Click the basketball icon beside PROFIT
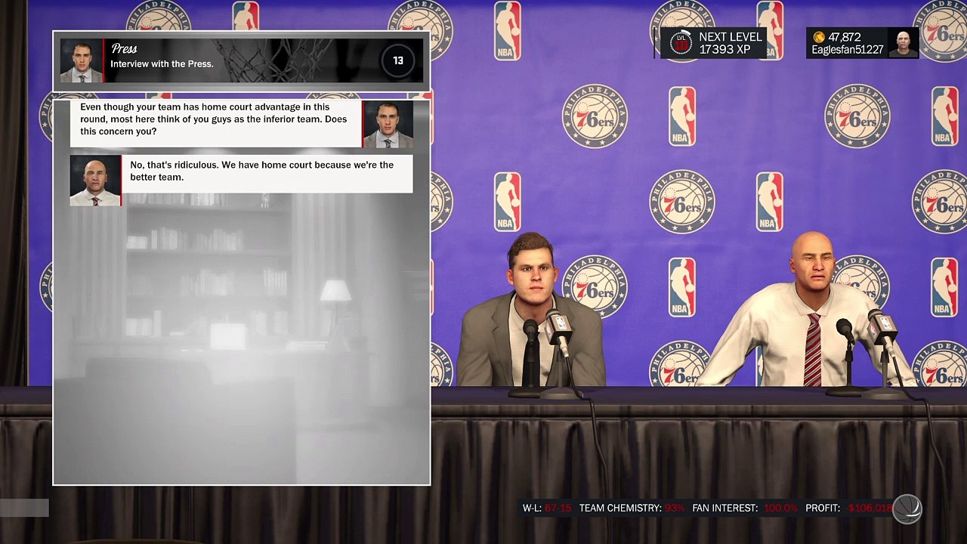 907,509
